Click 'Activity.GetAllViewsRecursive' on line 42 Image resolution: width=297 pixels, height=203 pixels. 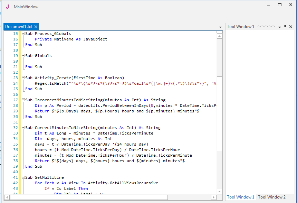(x=123, y=183)
